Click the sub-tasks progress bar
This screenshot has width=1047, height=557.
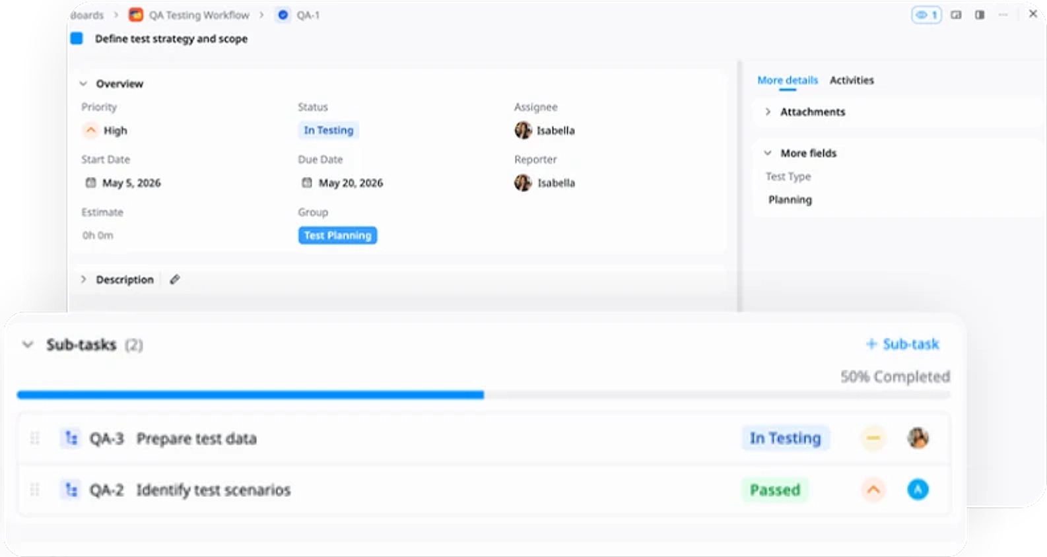pos(484,395)
